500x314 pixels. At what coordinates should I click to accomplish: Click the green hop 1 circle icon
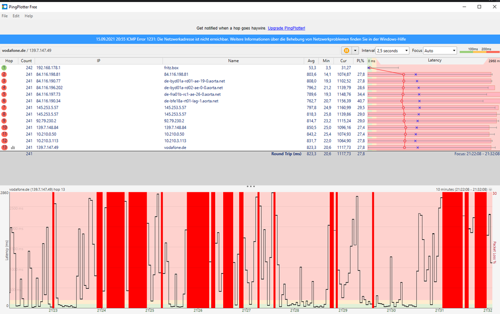[4, 67]
